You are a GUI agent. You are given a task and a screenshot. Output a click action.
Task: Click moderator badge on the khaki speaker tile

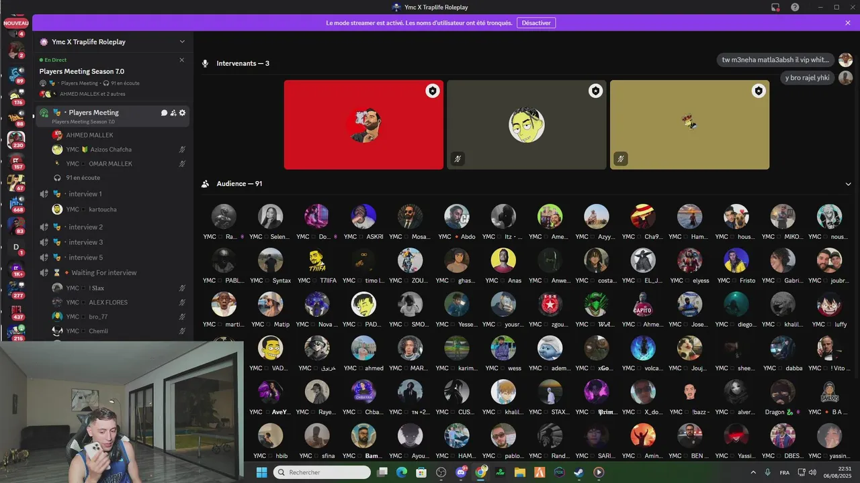759,91
